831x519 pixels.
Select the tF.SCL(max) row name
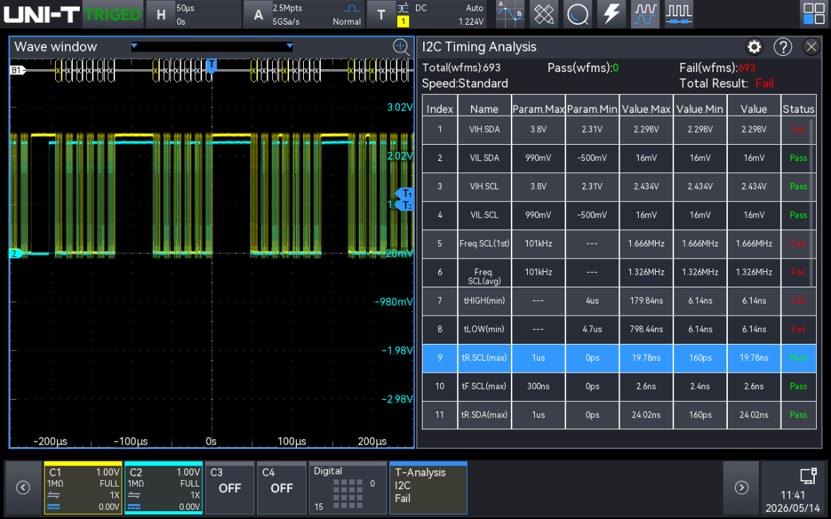pos(485,386)
